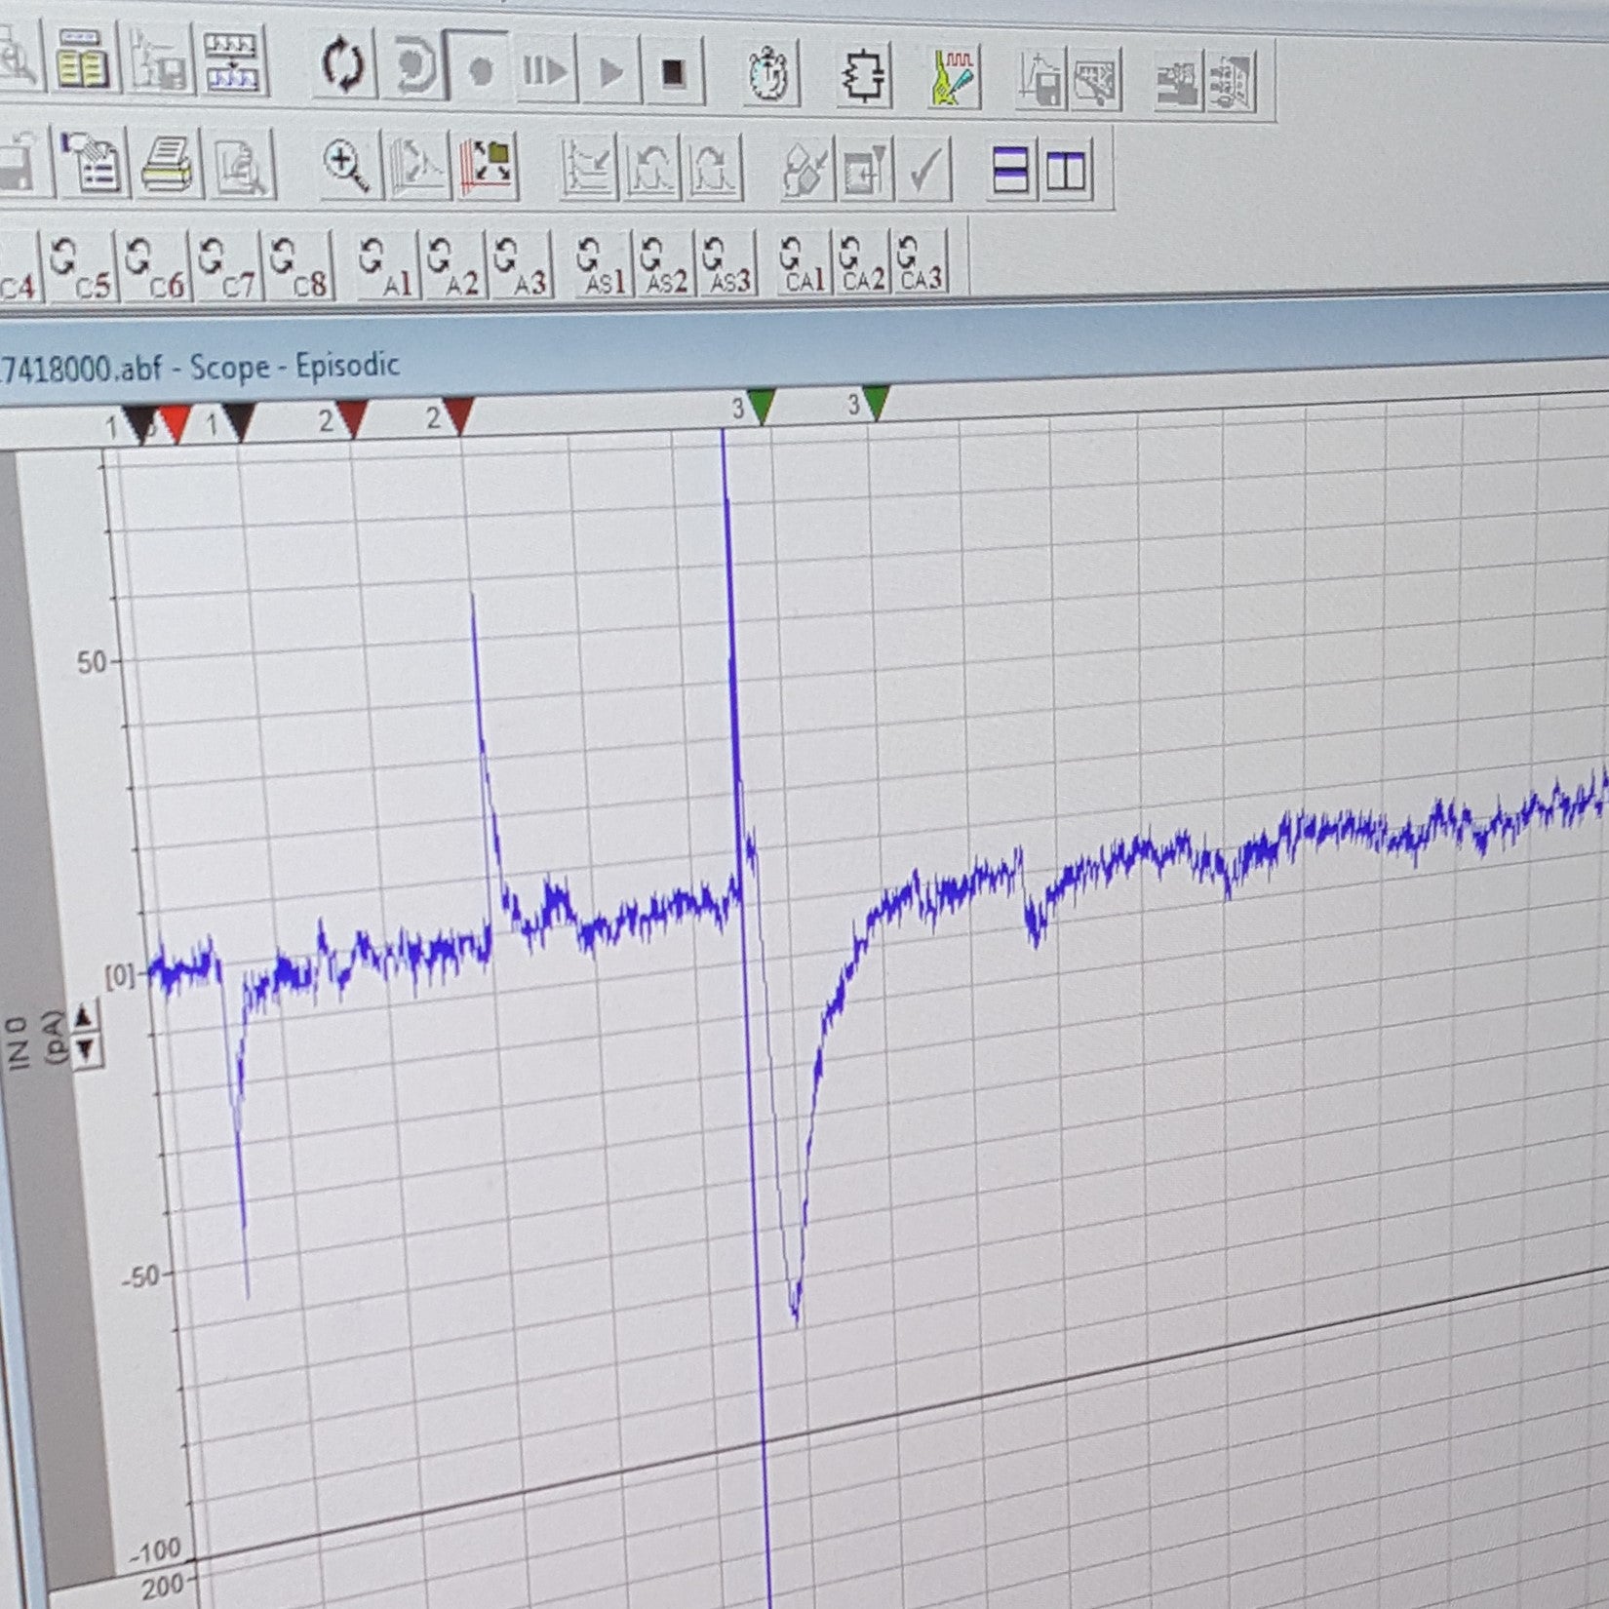Open the Lab Book icon

pos(84,62)
